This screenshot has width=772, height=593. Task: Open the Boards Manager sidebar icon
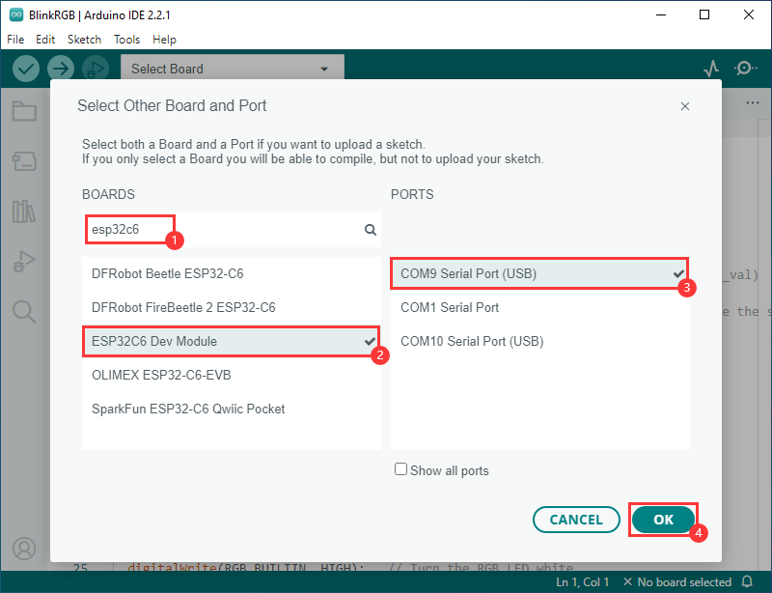pos(24,161)
